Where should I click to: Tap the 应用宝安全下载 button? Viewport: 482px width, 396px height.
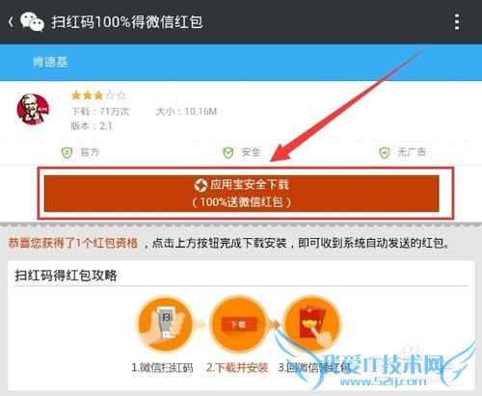[241, 194]
